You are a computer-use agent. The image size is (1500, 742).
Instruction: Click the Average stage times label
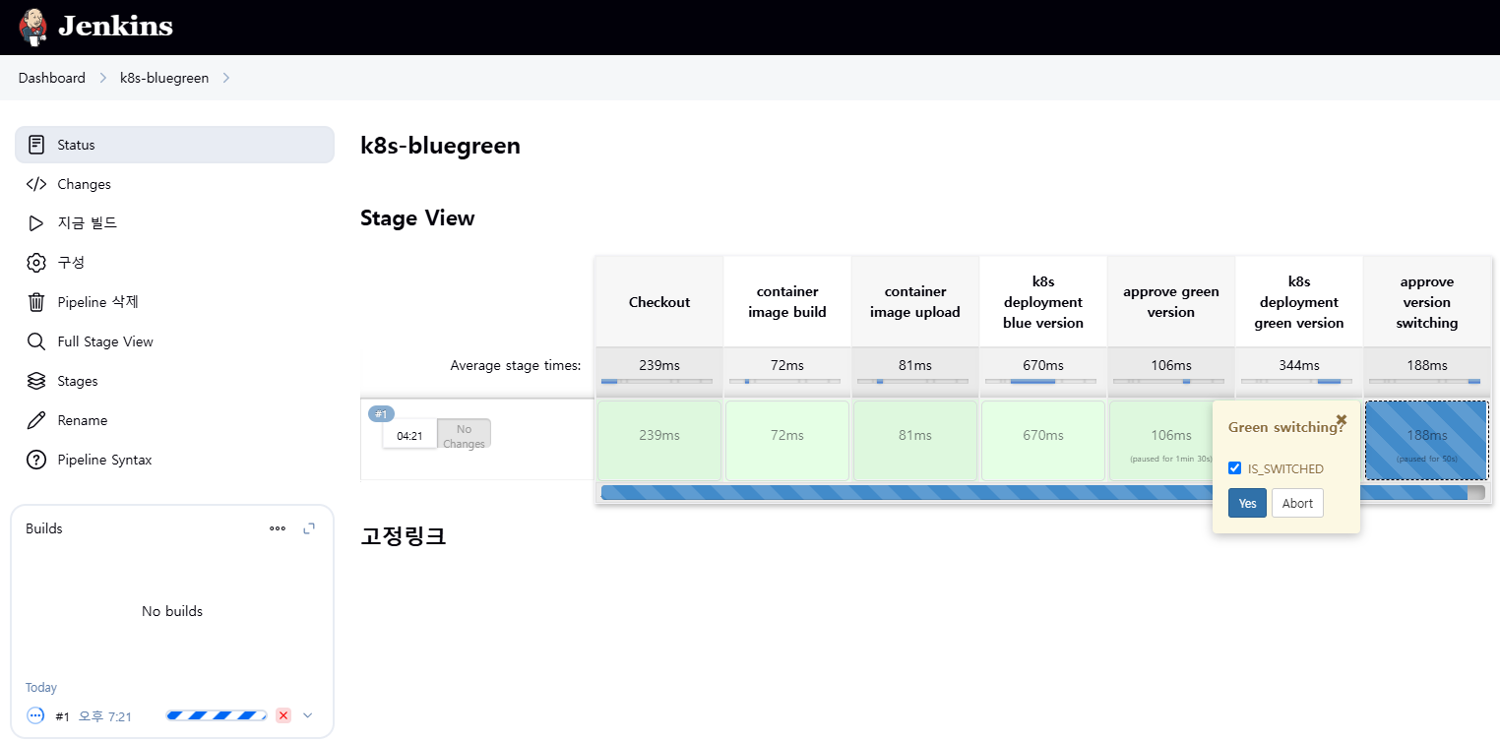pyautogui.click(x=516, y=365)
